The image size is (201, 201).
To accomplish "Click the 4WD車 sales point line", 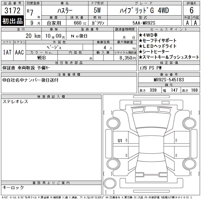I will coord(148,35).
